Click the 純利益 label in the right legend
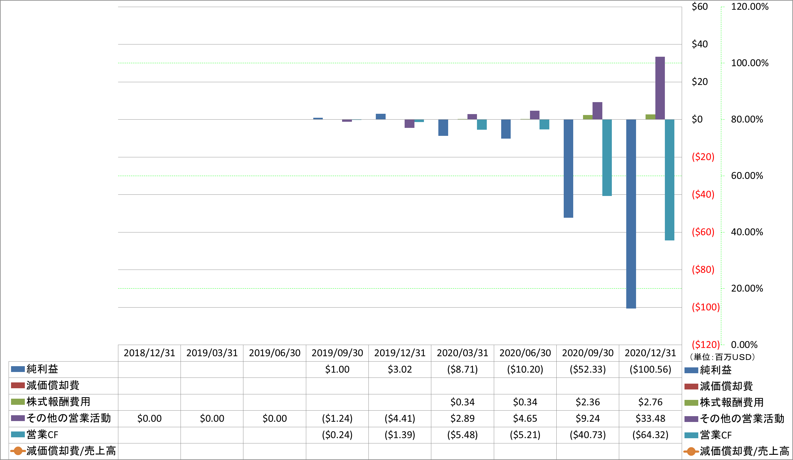Viewport: 793px width, 460px height. (715, 370)
